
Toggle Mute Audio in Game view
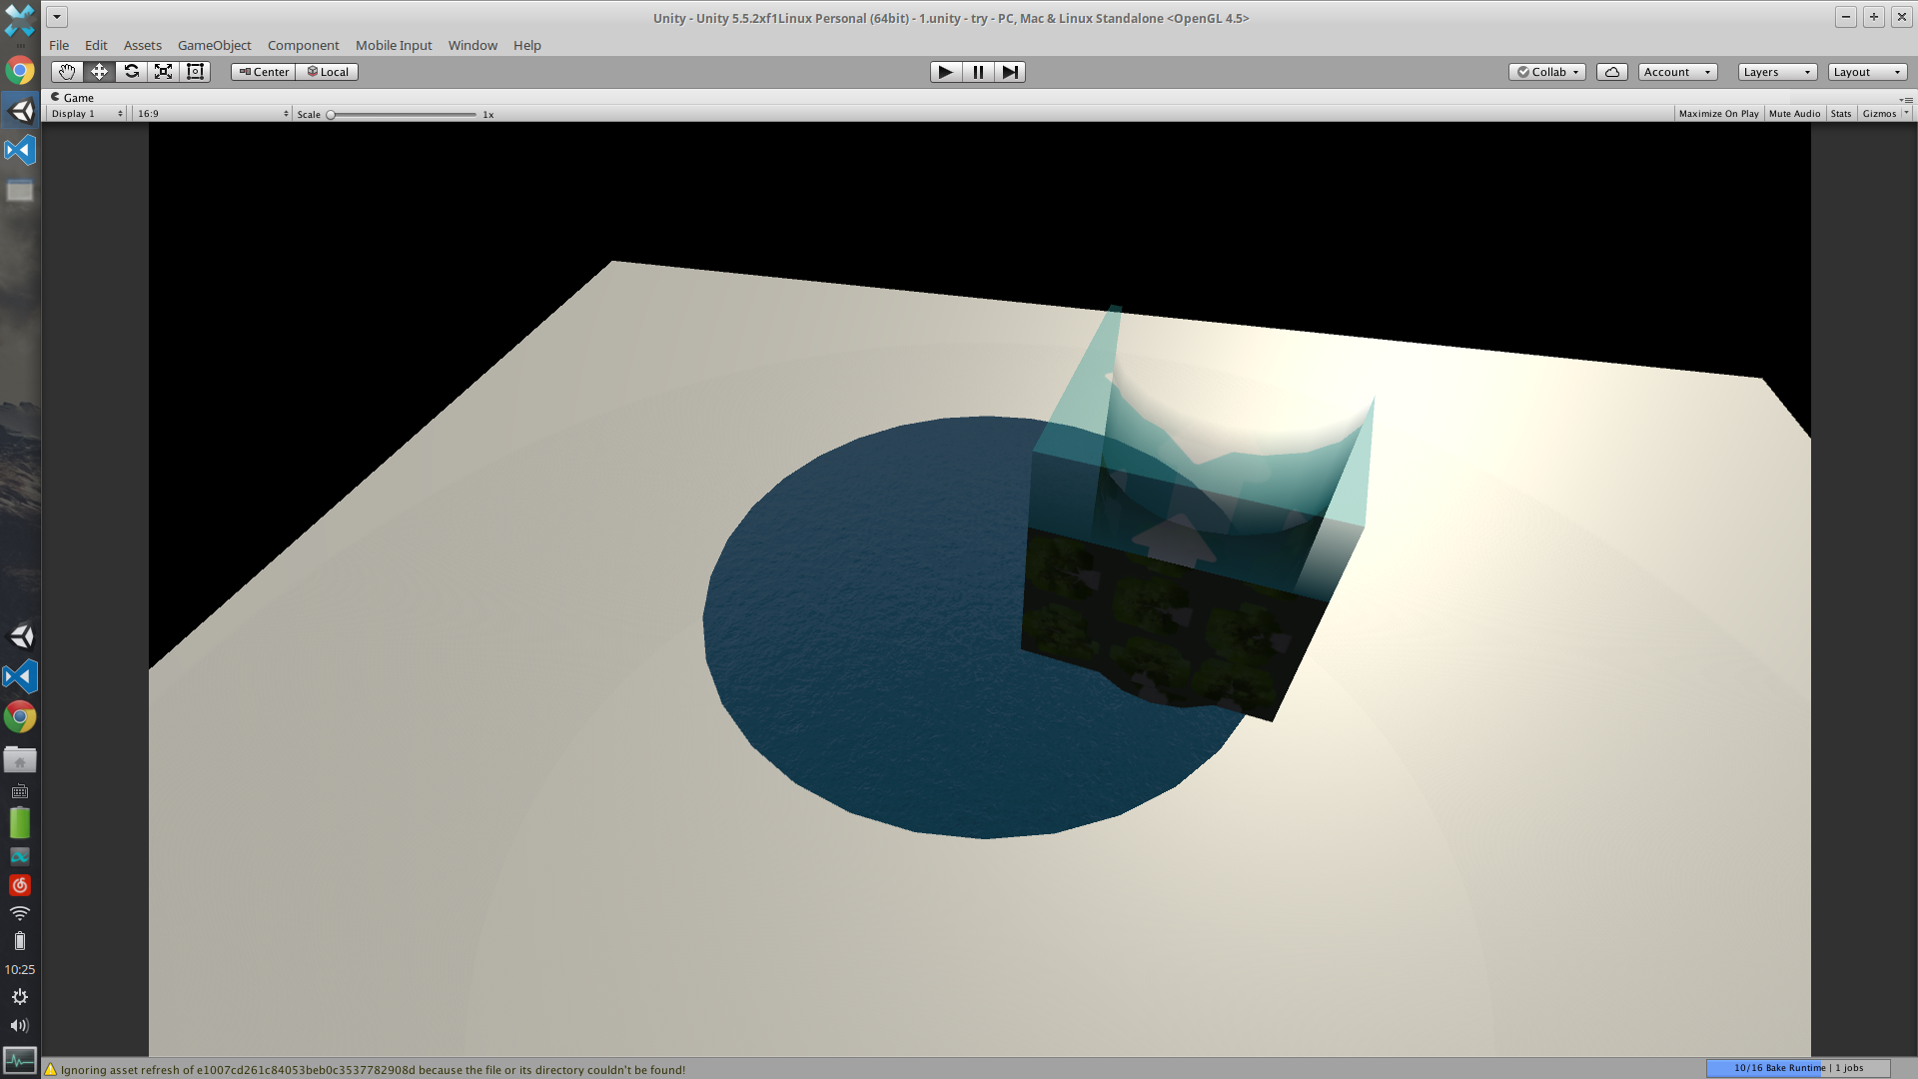[1794, 114]
